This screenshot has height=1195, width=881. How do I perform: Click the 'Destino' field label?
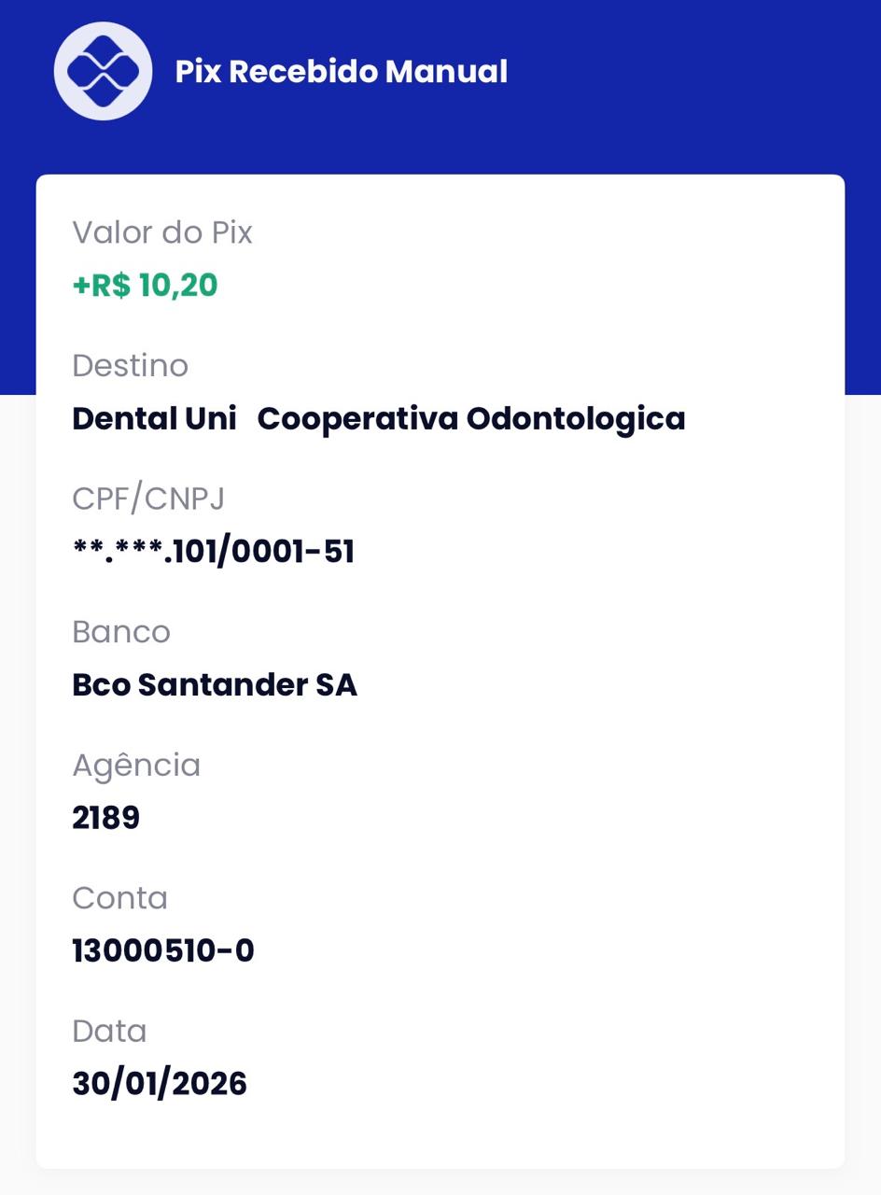[x=130, y=366]
